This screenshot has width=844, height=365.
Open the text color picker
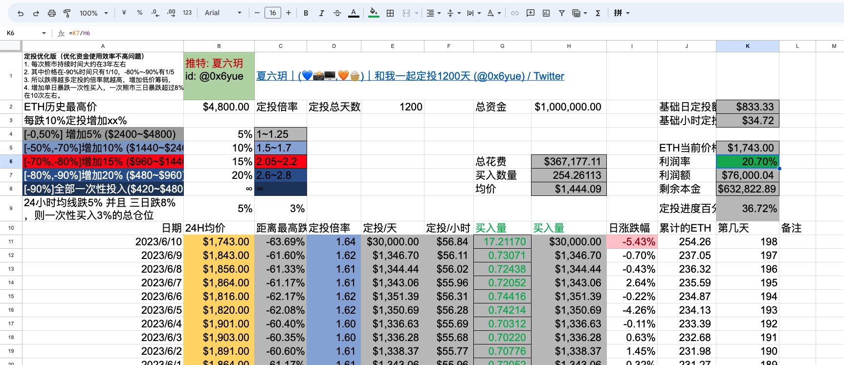click(x=354, y=13)
